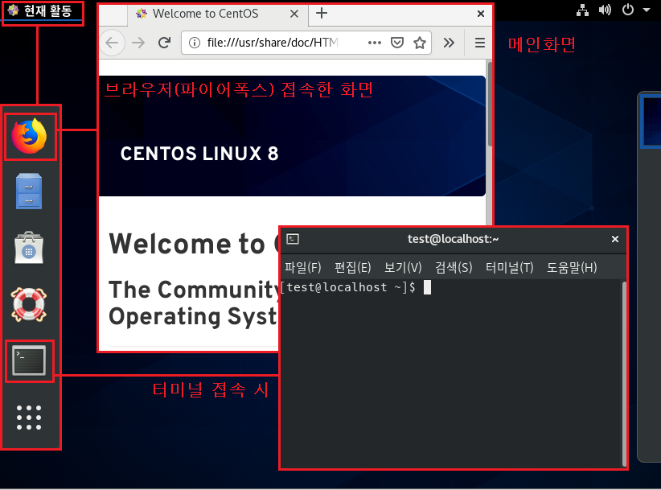Image resolution: width=661 pixels, height=490 pixels.
Task: Click the Firefox address bar
Action: click(306, 43)
